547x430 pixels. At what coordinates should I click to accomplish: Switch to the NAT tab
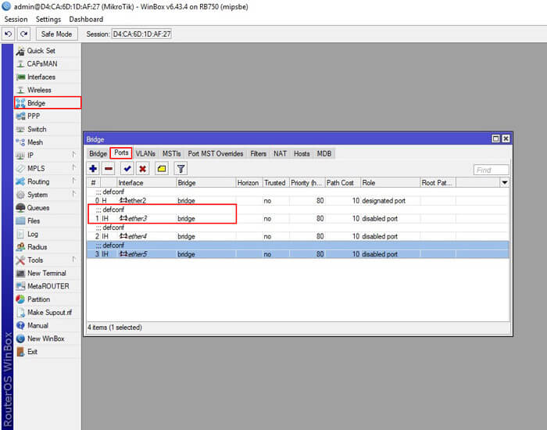point(280,153)
